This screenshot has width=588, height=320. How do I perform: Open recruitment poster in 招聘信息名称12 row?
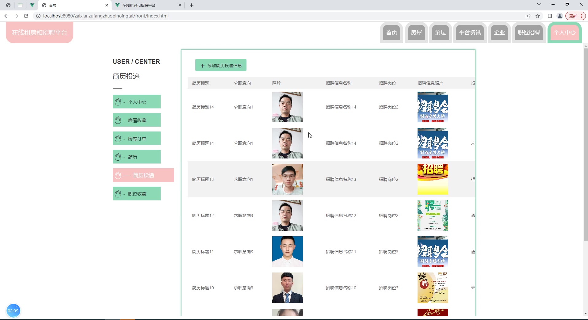(433, 215)
